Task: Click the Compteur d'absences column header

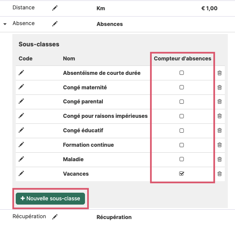Action: 183,59
